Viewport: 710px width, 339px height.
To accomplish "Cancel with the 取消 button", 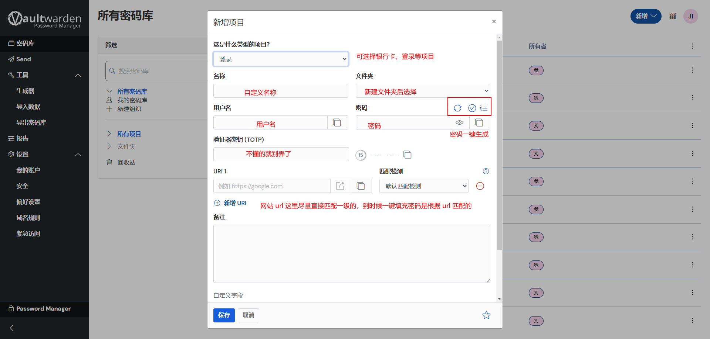I will point(248,315).
